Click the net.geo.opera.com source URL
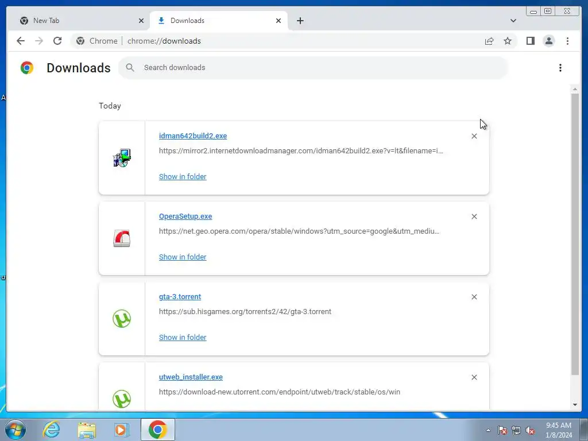 299,231
